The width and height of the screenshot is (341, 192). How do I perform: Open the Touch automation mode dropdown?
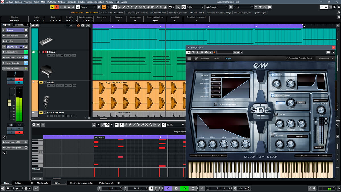[x=88, y=7]
